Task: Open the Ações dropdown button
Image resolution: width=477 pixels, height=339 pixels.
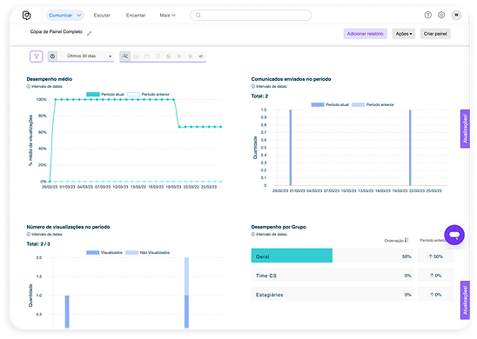Action: click(x=404, y=34)
